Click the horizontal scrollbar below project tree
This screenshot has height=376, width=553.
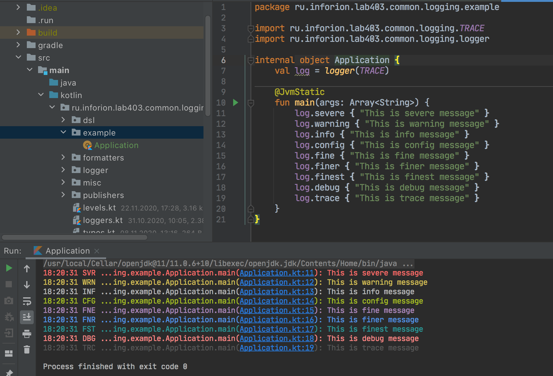point(74,237)
